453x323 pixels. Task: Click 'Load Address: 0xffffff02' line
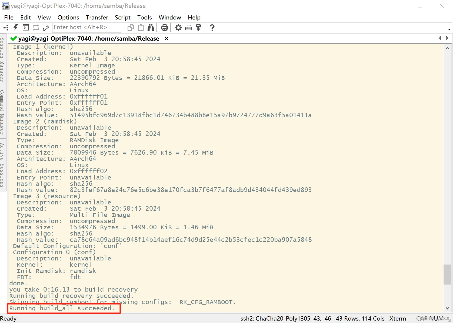point(62,171)
